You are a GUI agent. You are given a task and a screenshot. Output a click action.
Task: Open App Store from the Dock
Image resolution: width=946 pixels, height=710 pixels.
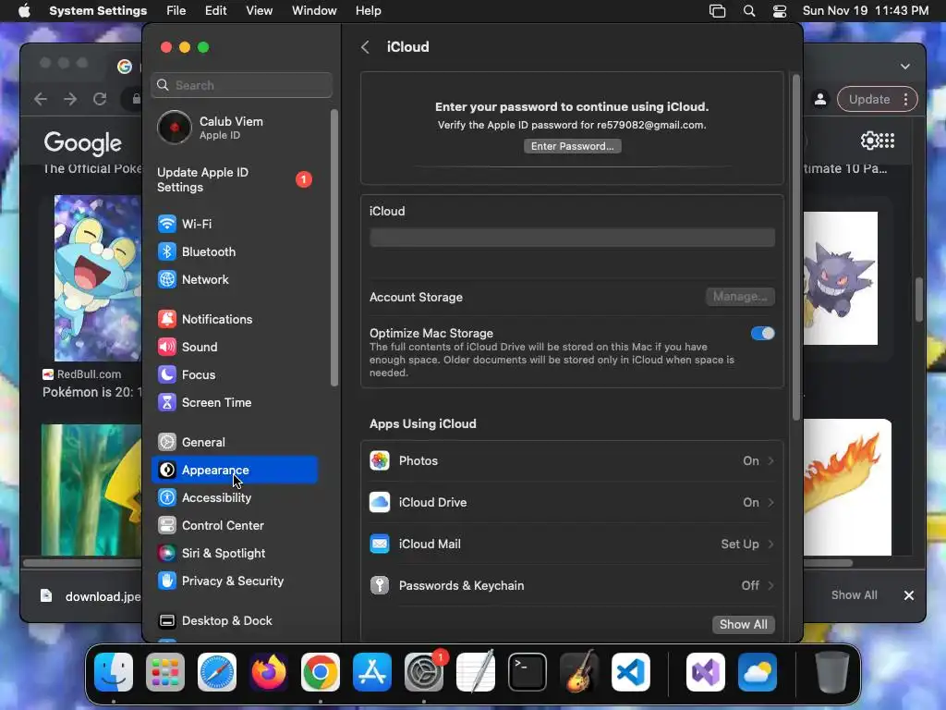pyautogui.click(x=372, y=672)
